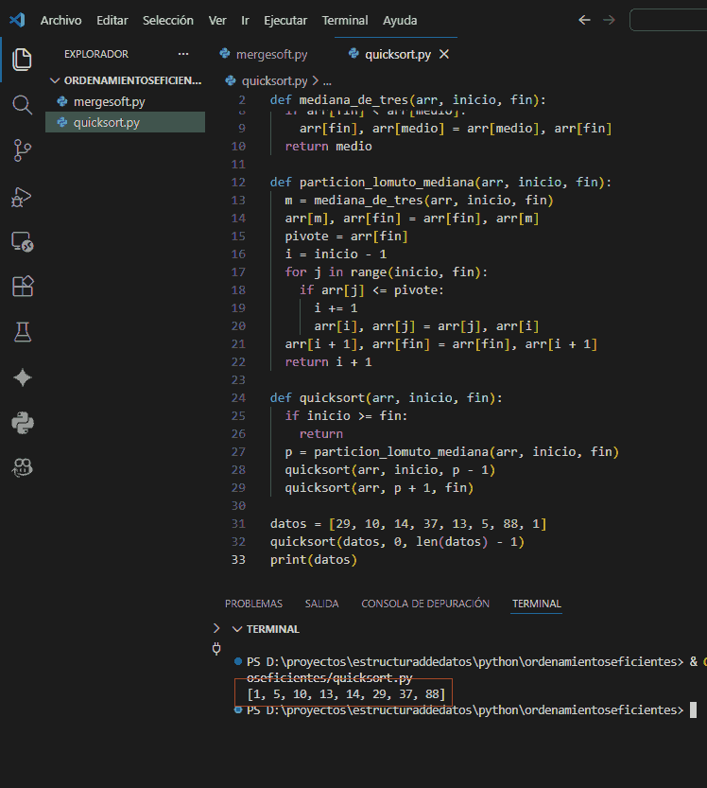Viewport: 707px width, 788px height.
Task: Open the Ver menu
Action: 217,20
